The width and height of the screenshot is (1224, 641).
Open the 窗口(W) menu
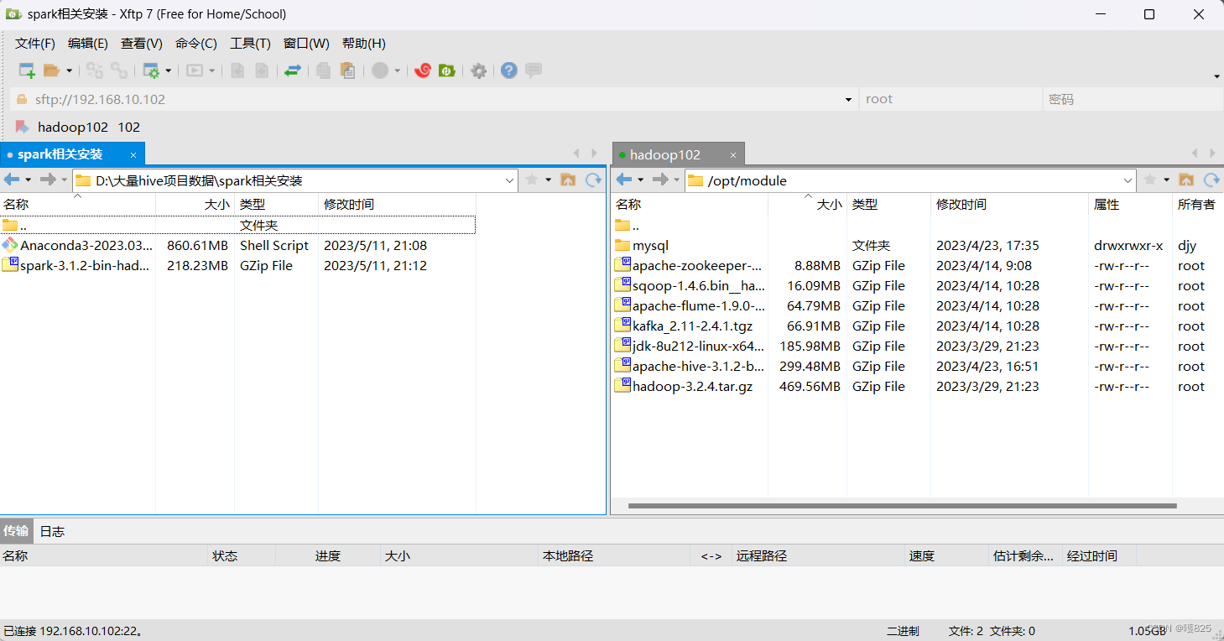click(306, 44)
